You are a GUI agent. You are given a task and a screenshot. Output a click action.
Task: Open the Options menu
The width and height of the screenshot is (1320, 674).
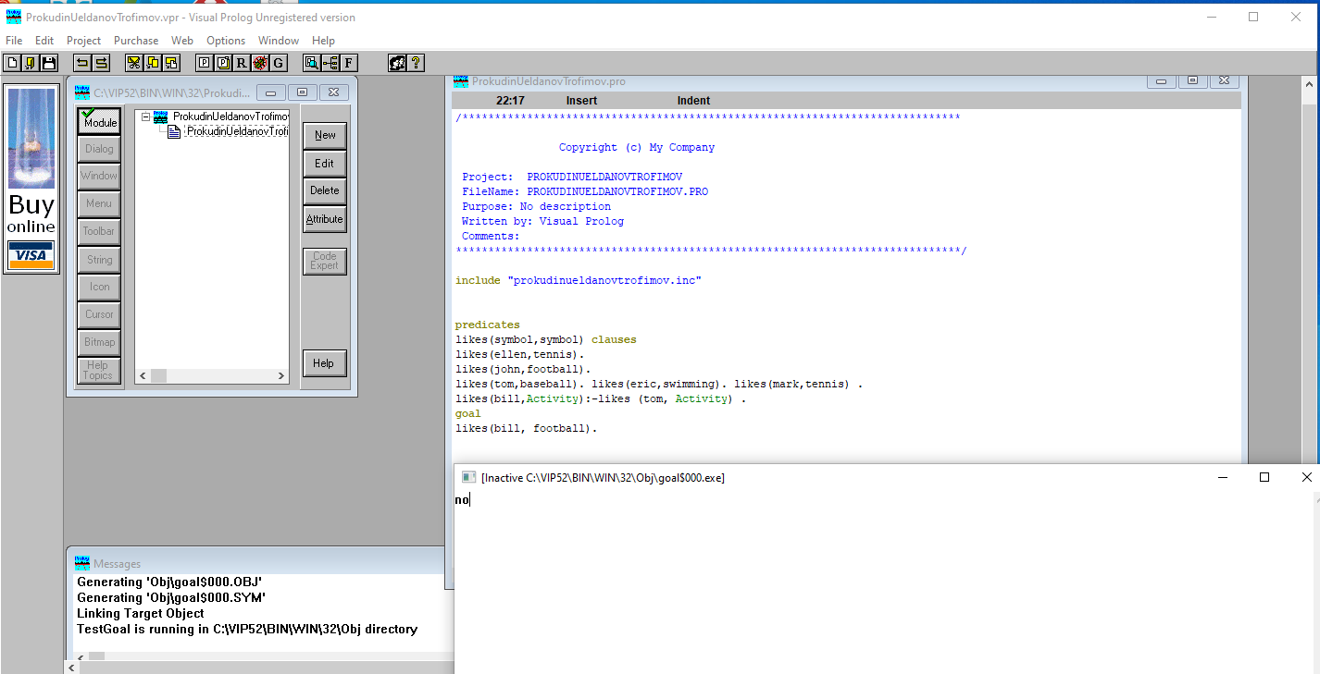pyautogui.click(x=226, y=41)
